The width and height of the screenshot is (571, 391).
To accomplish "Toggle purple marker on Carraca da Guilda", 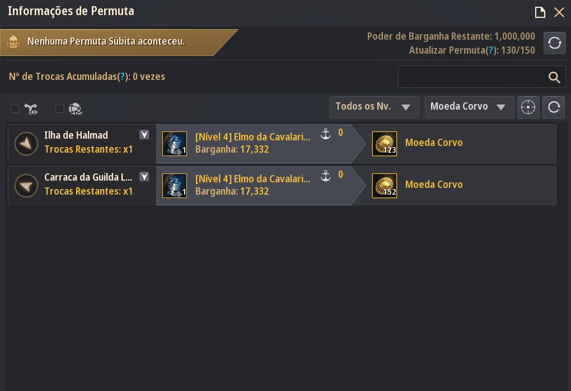I will coord(144,177).
